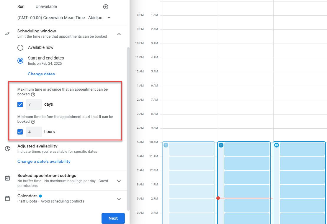Click help icon beside maximum time in advance
This screenshot has width=327, height=224.
[x=33, y=94]
